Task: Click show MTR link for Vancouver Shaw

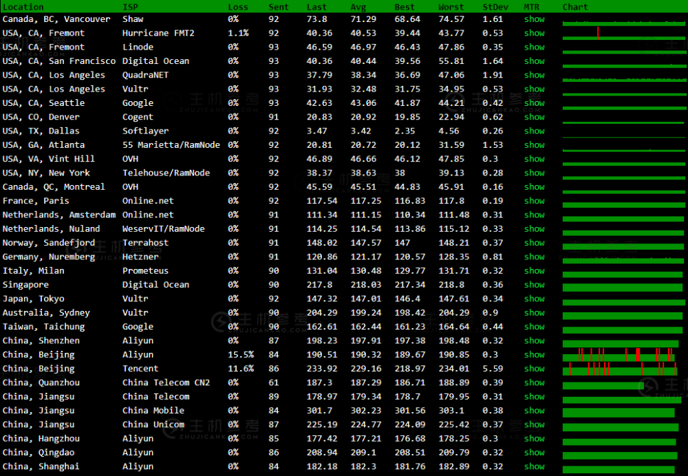Action: point(534,19)
